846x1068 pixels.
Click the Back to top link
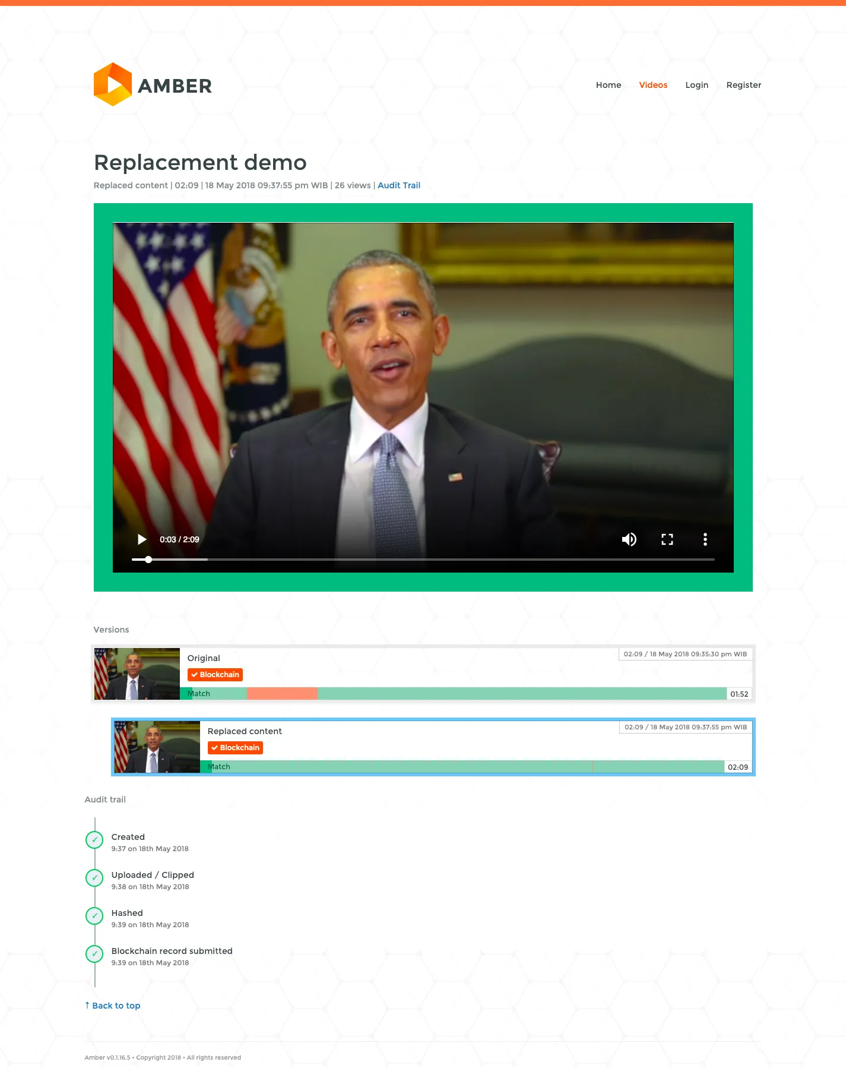(113, 1006)
